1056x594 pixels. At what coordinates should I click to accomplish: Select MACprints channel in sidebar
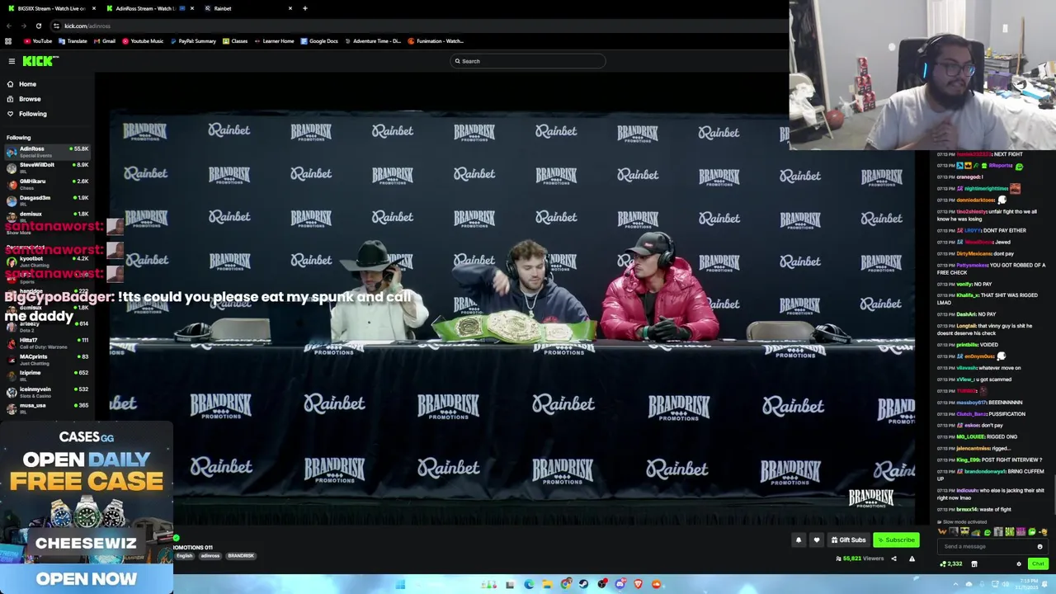pyautogui.click(x=47, y=359)
